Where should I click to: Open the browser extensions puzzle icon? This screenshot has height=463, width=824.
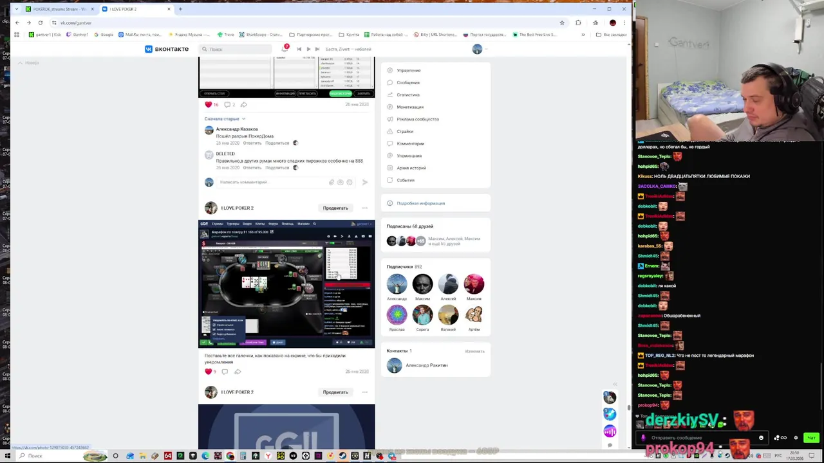pyautogui.click(x=578, y=23)
